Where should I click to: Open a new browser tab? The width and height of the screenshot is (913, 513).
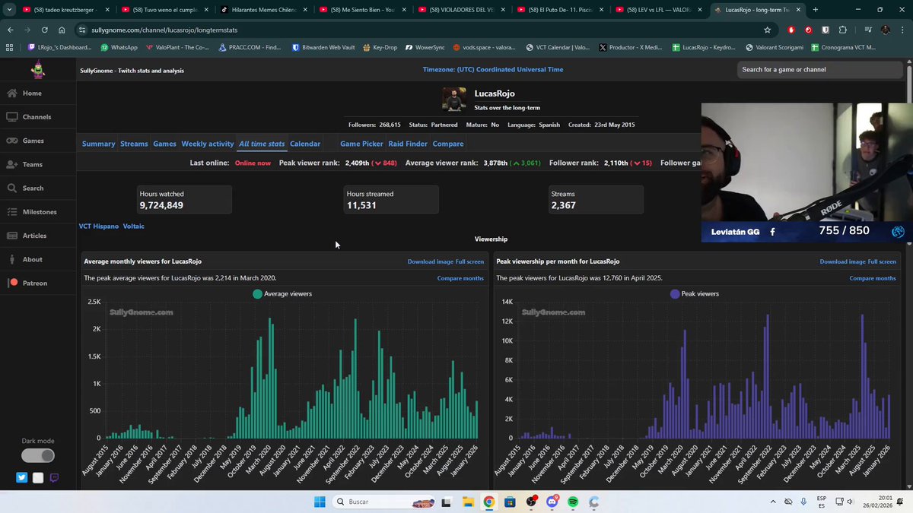816,10
